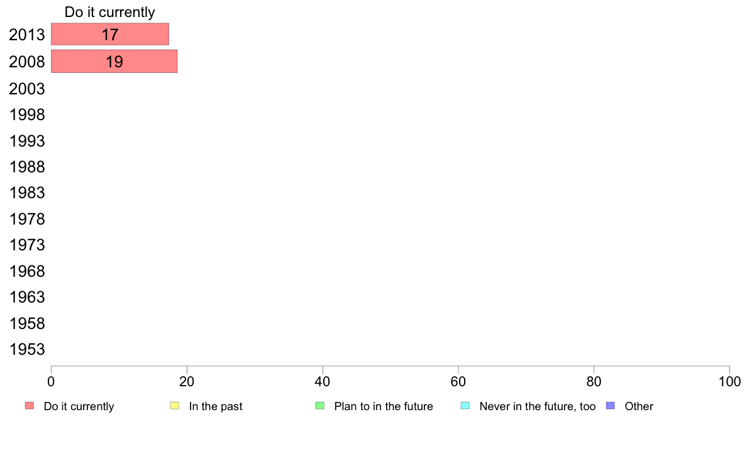Viewport: 747px width, 463px height.
Task: Click the 'Never in the future, too' legend text
Action: click(x=538, y=406)
